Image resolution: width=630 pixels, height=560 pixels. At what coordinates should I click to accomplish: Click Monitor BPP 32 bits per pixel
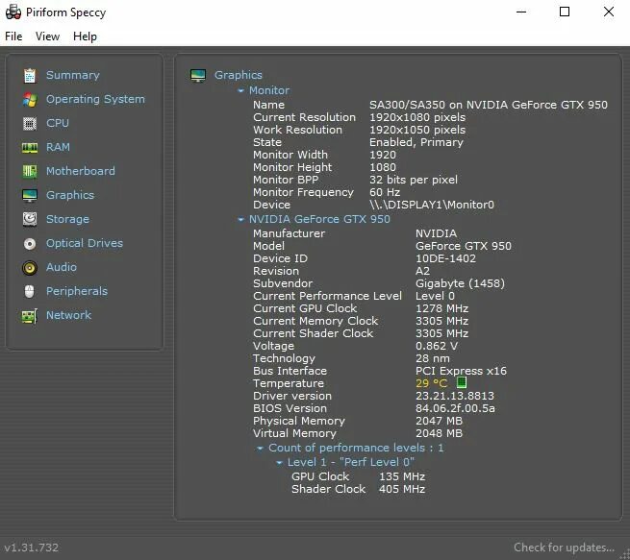[414, 181]
